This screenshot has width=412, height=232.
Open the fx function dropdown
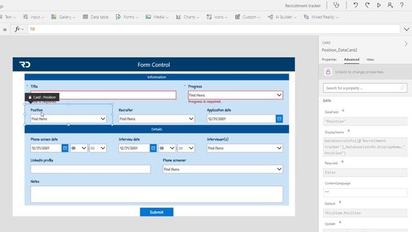point(19,29)
